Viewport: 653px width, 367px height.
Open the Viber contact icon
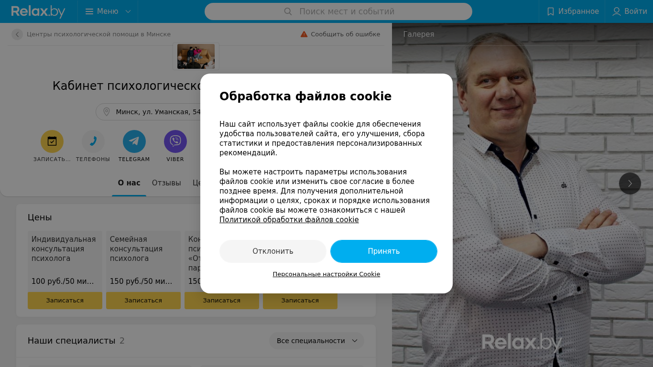point(175,141)
